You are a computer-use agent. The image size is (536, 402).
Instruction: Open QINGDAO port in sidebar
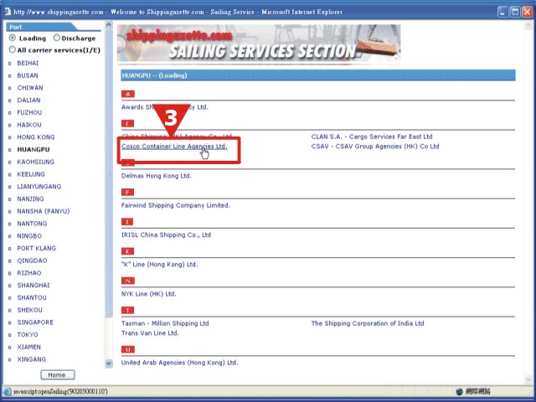pyautogui.click(x=32, y=260)
